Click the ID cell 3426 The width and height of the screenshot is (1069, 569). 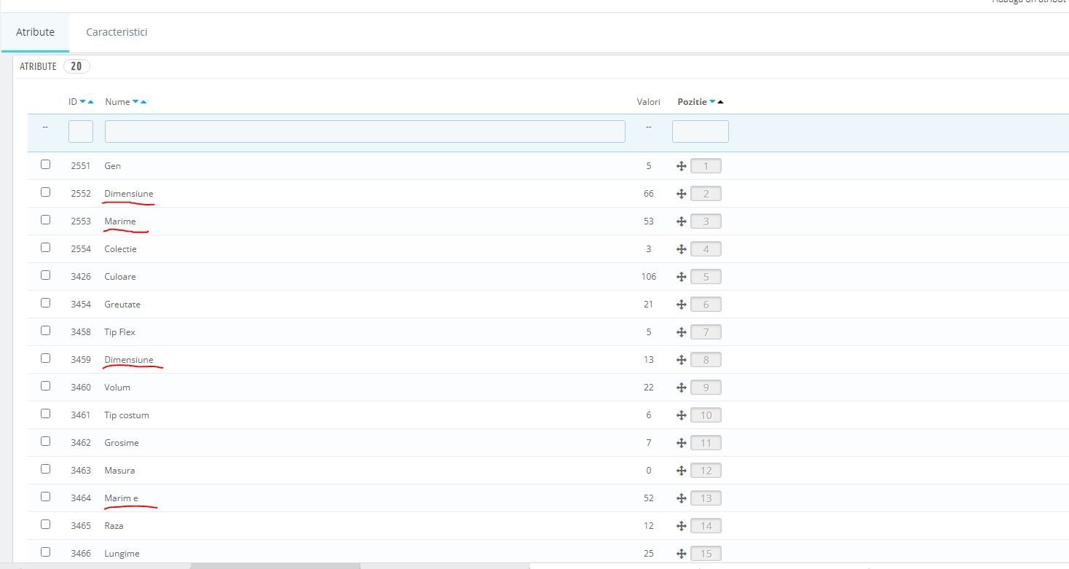click(81, 277)
